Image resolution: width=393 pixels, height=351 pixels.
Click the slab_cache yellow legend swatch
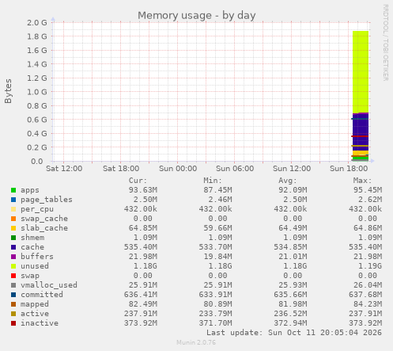pos(13,228)
